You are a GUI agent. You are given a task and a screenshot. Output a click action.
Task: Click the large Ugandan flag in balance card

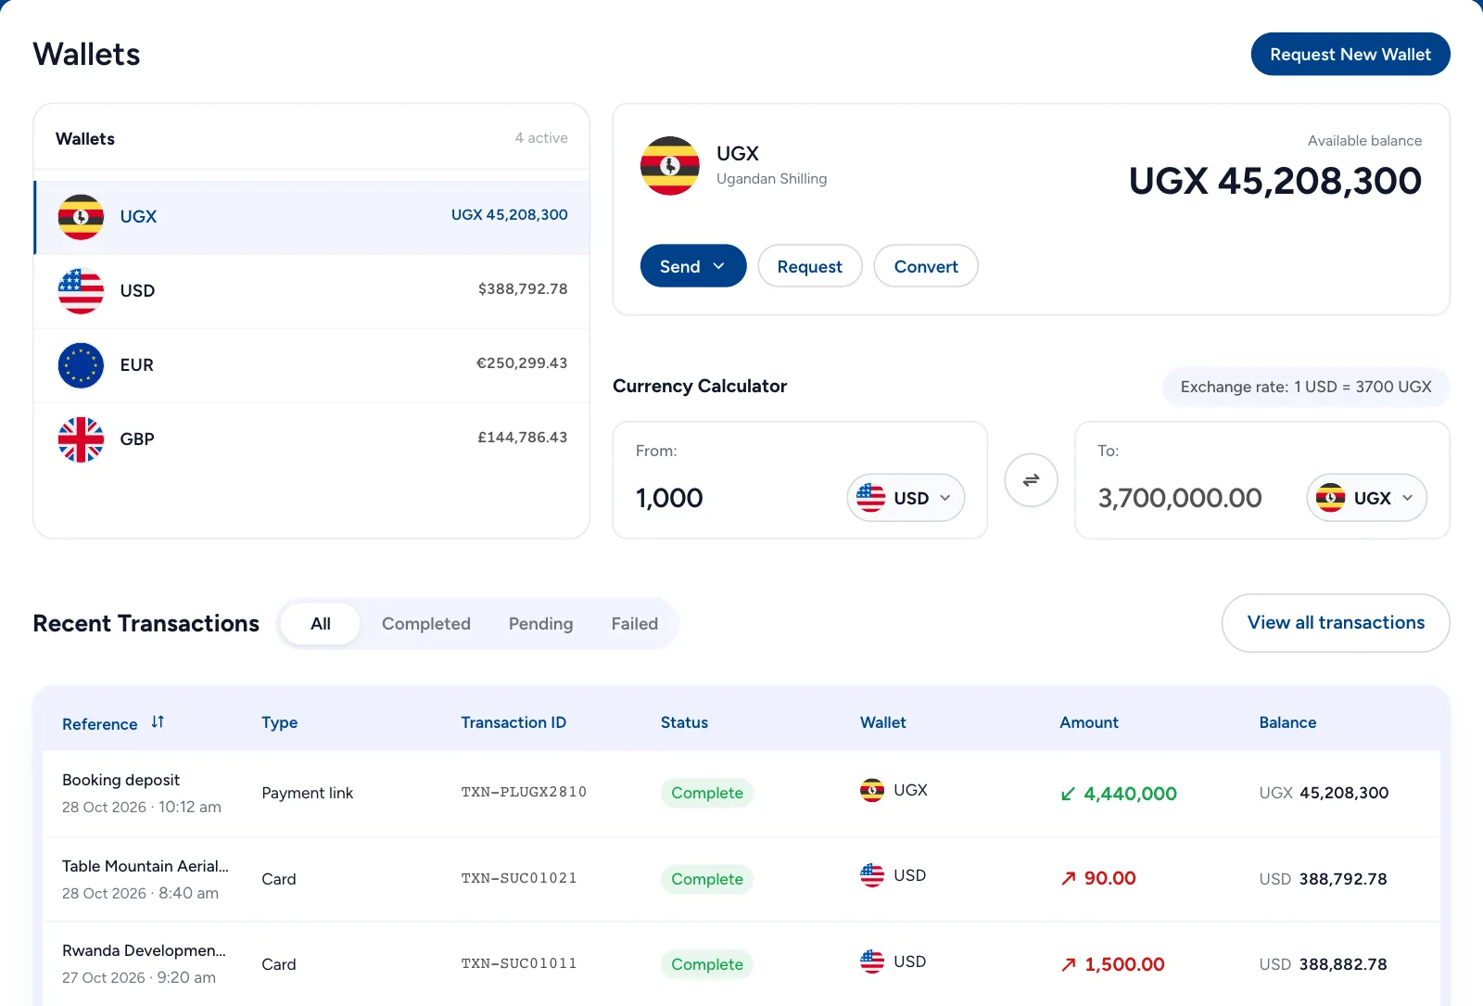point(669,166)
